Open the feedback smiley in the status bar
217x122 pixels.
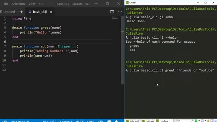pyautogui.click(x=109, y=121)
